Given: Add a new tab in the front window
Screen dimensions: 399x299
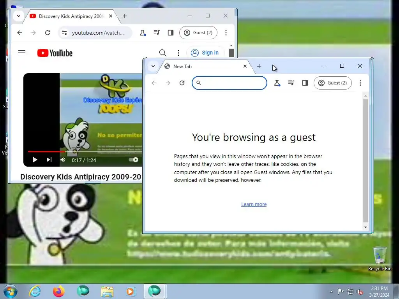Looking at the screenshot, I should 259,66.
